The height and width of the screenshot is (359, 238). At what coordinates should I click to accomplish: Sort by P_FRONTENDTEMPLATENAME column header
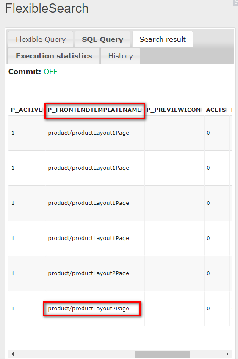pyautogui.click(x=94, y=110)
